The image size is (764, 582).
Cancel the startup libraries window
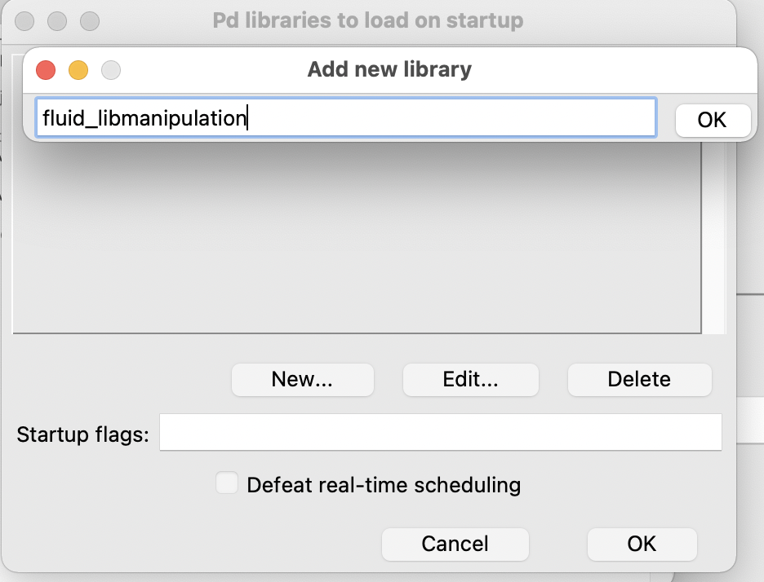[455, 544]
